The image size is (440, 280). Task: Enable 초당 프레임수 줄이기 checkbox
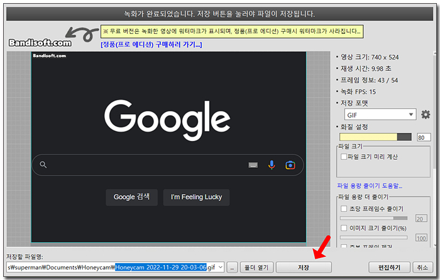pos(344,209)
